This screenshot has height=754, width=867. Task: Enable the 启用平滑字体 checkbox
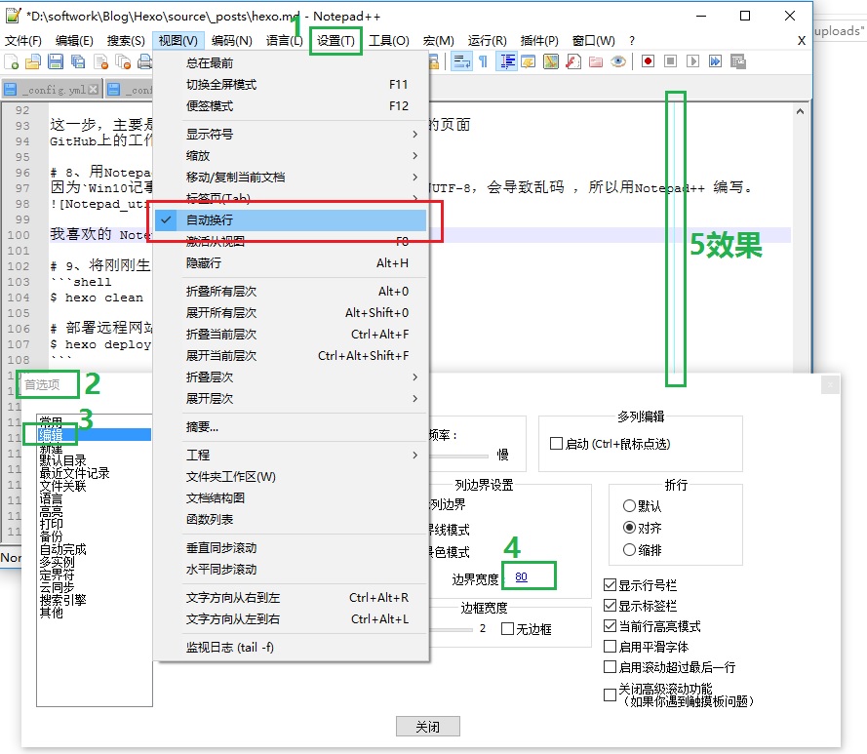pyautogui.click(x=610, y=646)
